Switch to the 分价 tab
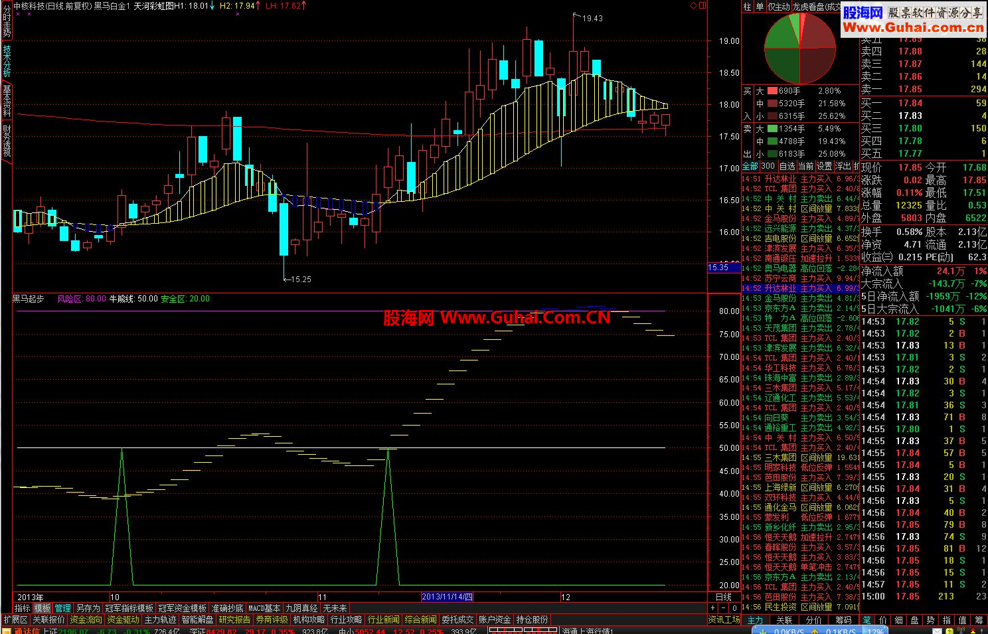 click(814, 620)
